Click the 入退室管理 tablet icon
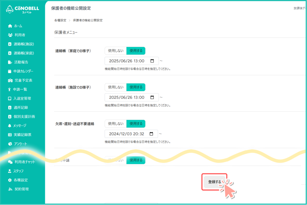 tap(10, 98)
